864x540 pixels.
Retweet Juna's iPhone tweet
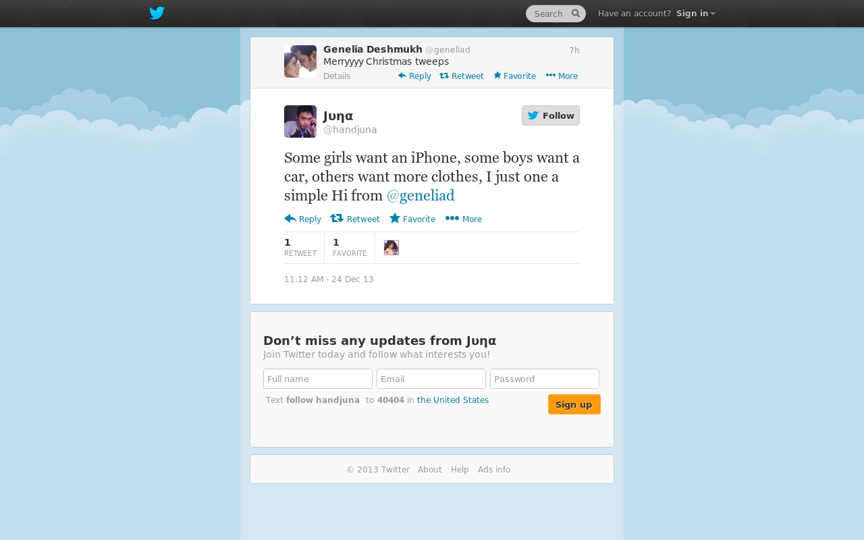355,219
